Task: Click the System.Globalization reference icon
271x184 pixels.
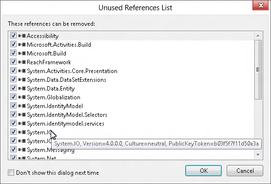Action: tap(22, 97)
